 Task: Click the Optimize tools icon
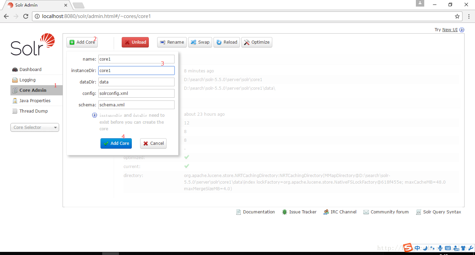(x=247, y=42)
